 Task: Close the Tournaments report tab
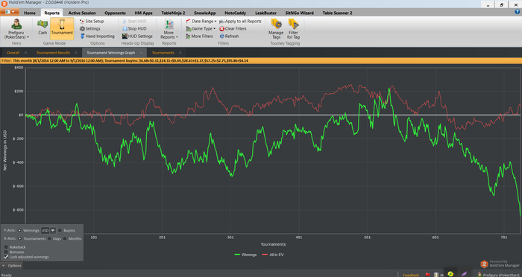(x=180, y=53)
